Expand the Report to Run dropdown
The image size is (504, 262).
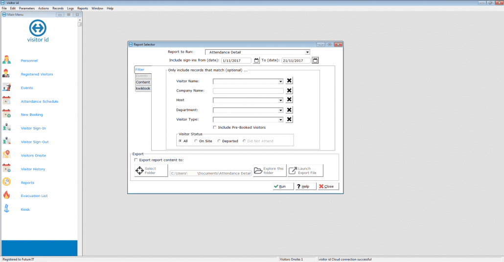coord(307,52)
